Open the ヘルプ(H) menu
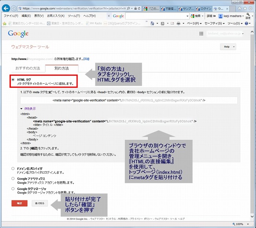The height and width of the screenshot is (228, 256). 90,16
